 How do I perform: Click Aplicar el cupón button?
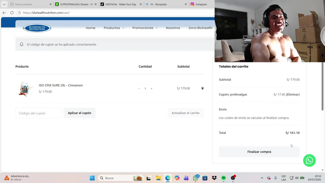click(79, 113)
